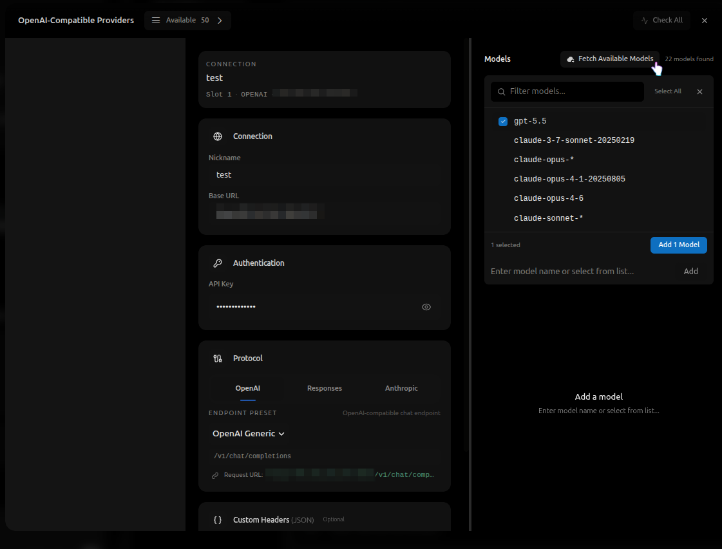Viewport: 722px width, 549px height.
Task: Select the claude-sonnet-* model entry
Action: coord(598,218)
